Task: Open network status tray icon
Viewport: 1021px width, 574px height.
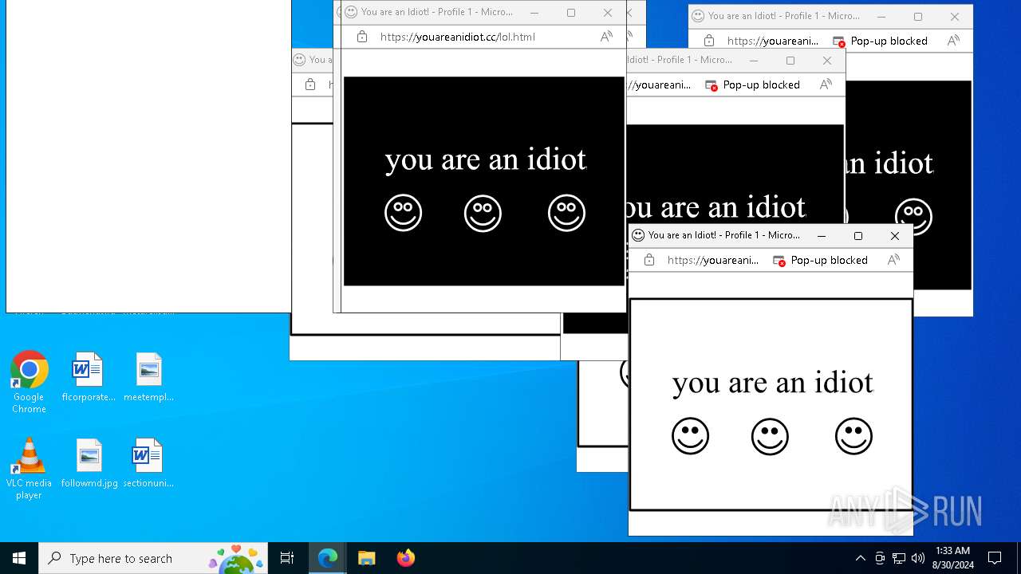Action: tap(899, 558)
